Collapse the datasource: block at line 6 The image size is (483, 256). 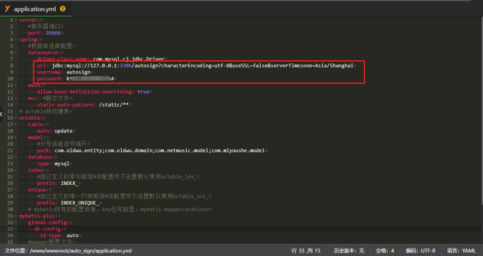pyautogui.click(x=16, y=53)
